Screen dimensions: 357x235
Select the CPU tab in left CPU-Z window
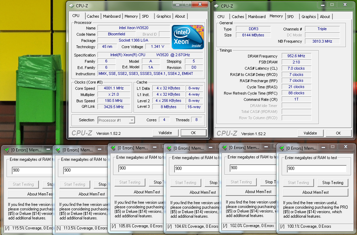[76, 16]
